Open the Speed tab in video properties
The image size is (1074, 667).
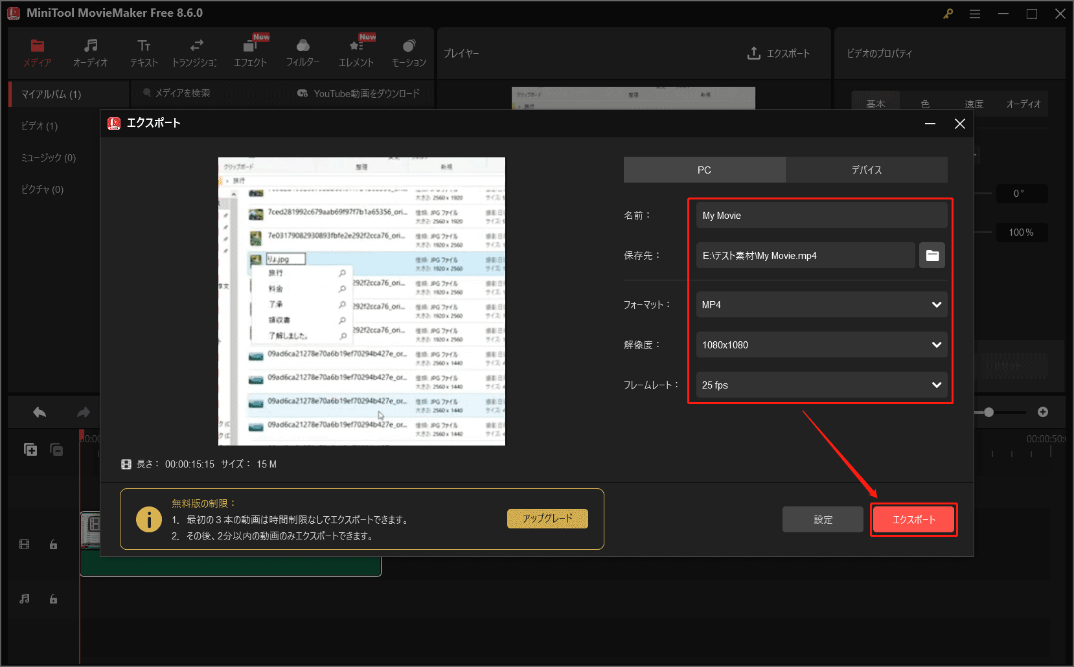(x=974, y=104)
